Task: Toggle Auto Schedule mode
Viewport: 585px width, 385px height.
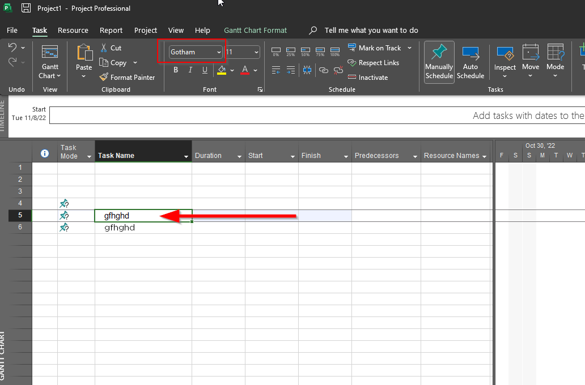Action: tap(470, 62)
